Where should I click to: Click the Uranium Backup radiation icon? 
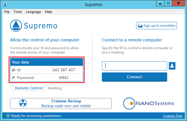pos(23,103)
